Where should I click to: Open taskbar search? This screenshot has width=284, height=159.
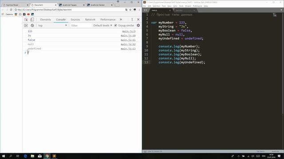pyautogui.click(x=11, y=156)
